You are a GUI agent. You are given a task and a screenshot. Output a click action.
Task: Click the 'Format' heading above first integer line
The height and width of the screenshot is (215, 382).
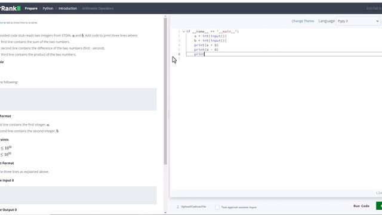pos(5,116)
